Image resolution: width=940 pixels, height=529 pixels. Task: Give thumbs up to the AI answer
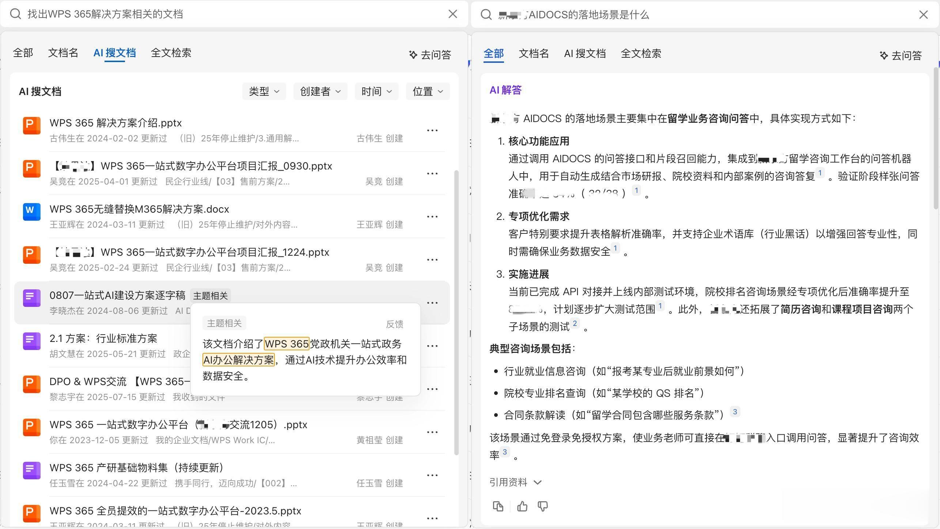[x=522, y=506]
